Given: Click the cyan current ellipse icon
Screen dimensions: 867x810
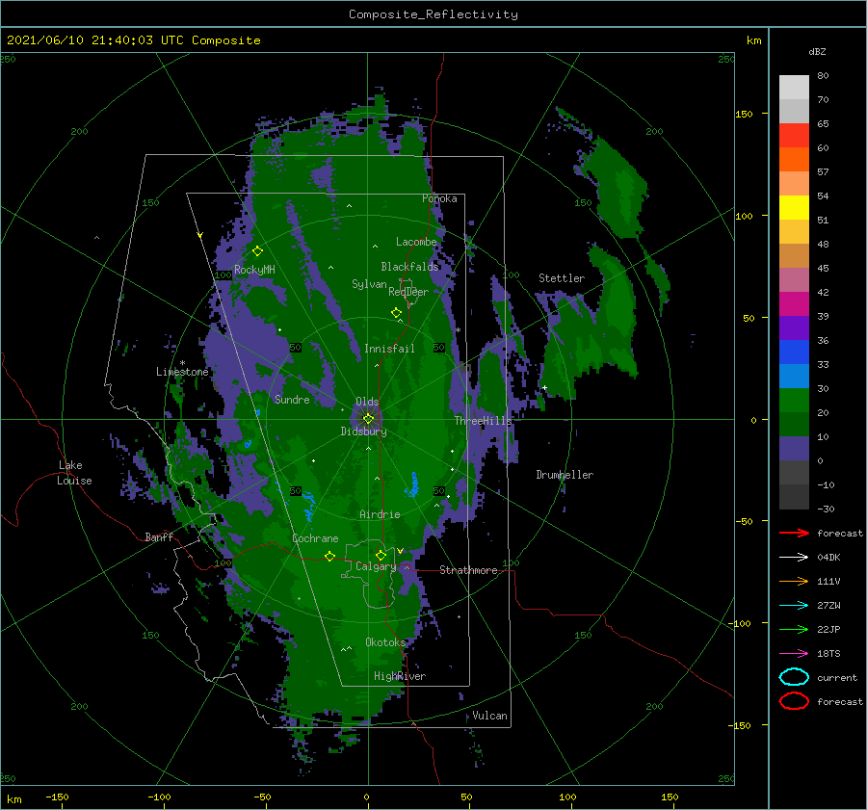Looking at the screenshot, I should [x=794, y=677].
